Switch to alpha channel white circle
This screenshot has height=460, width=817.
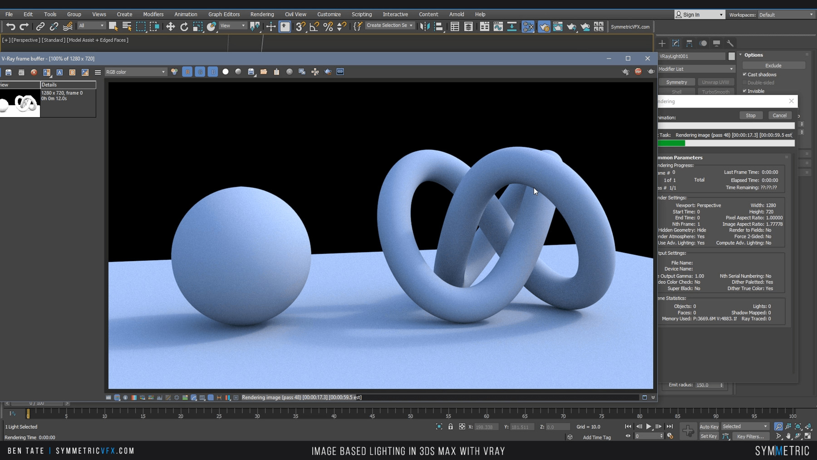click(225, 72)
